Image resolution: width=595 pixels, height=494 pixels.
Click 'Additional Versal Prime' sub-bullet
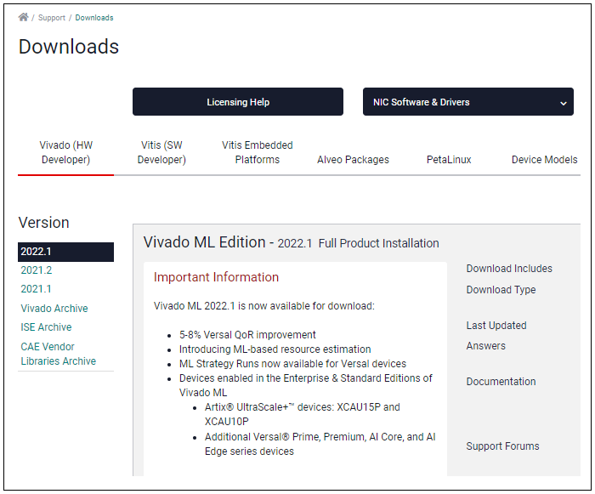(x=320, y=444)
